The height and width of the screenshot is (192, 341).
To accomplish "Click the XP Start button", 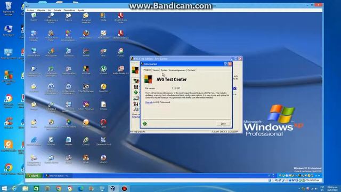I will click(x=34, y=175).
